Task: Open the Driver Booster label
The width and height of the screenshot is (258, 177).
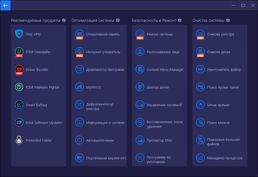Action: (x=37, y=70)
